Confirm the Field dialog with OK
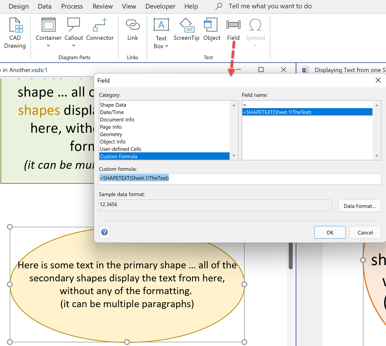Screen dimensions: 386x346 tap(330, 232)
